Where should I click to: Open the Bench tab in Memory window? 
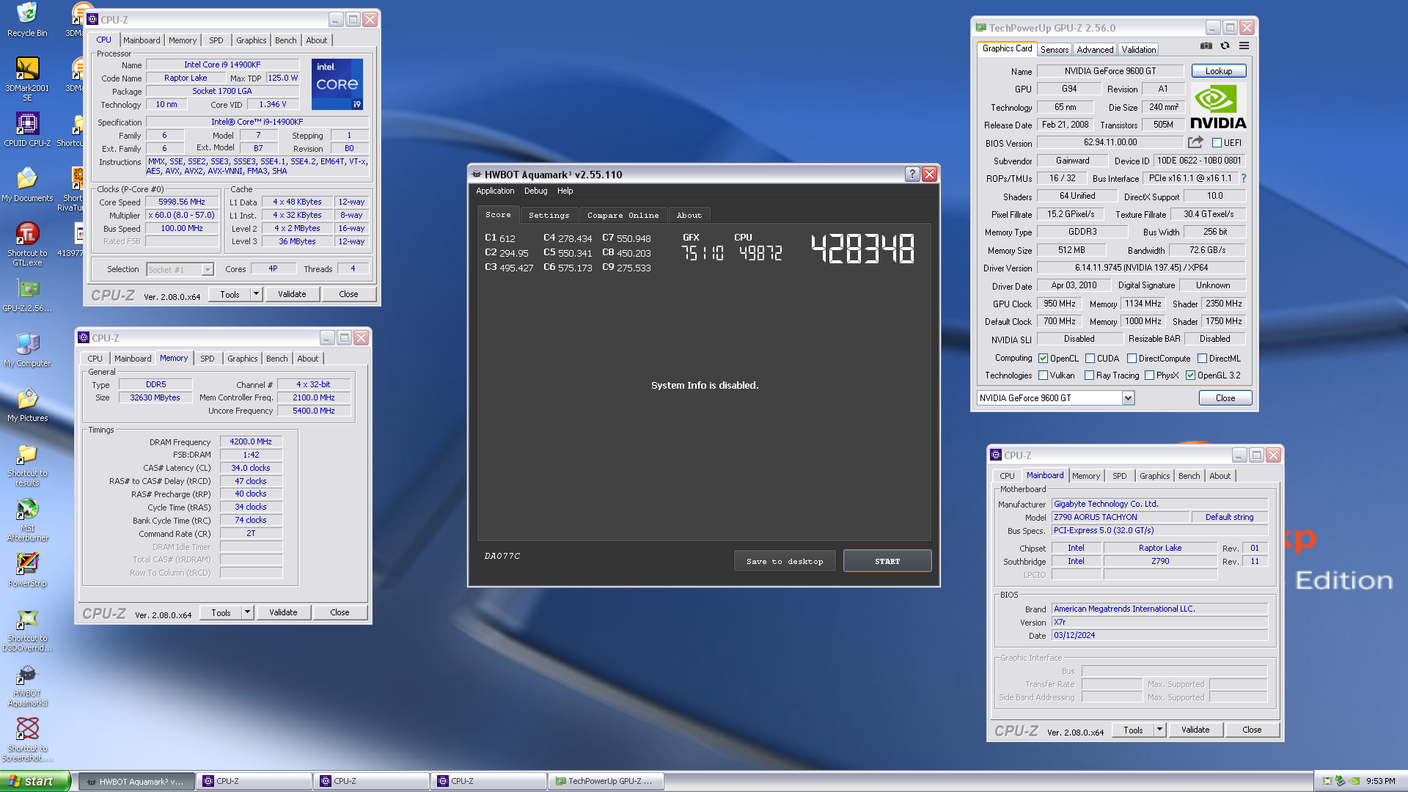[x=276, y=359]
